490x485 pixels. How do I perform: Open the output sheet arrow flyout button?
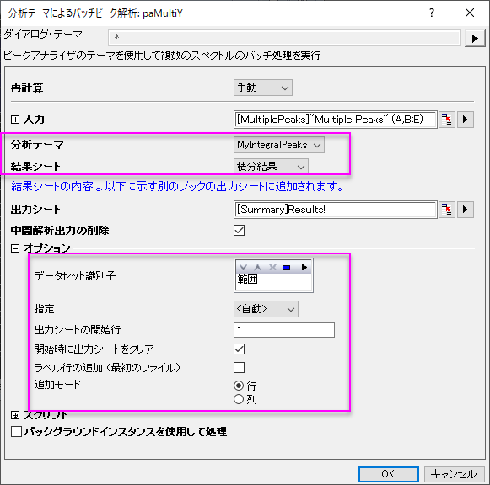[466, 210]
